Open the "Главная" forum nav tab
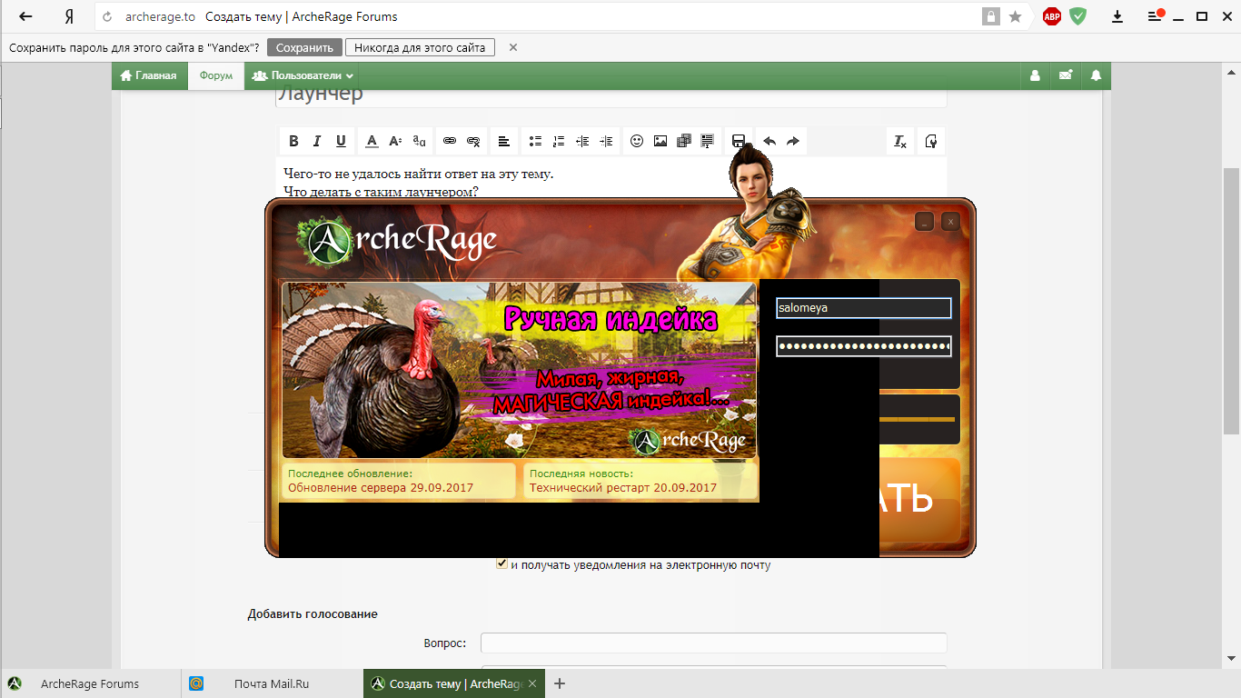This screenshot has height=698, width=1241. pos(149,75)
